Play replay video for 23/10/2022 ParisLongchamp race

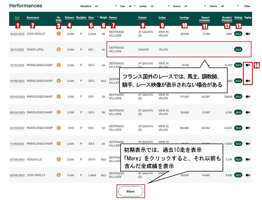pyautogui.click(x=248, y=128)
